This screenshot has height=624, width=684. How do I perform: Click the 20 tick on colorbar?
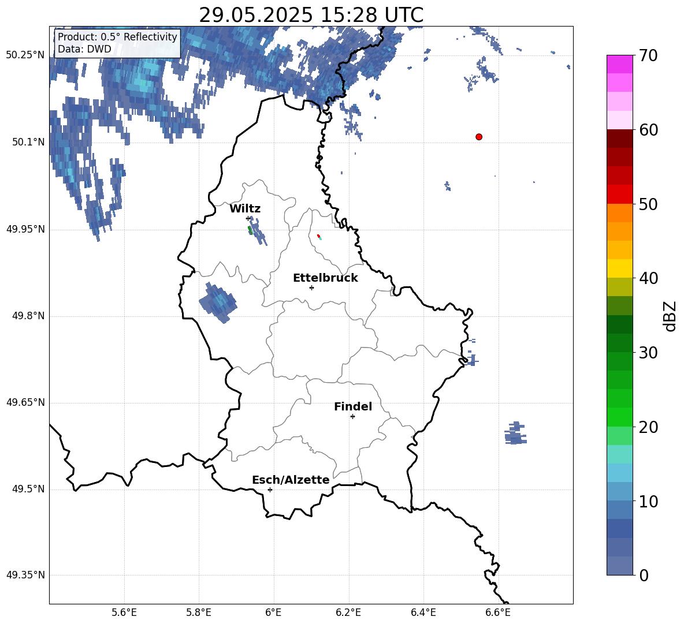point(648,427)
